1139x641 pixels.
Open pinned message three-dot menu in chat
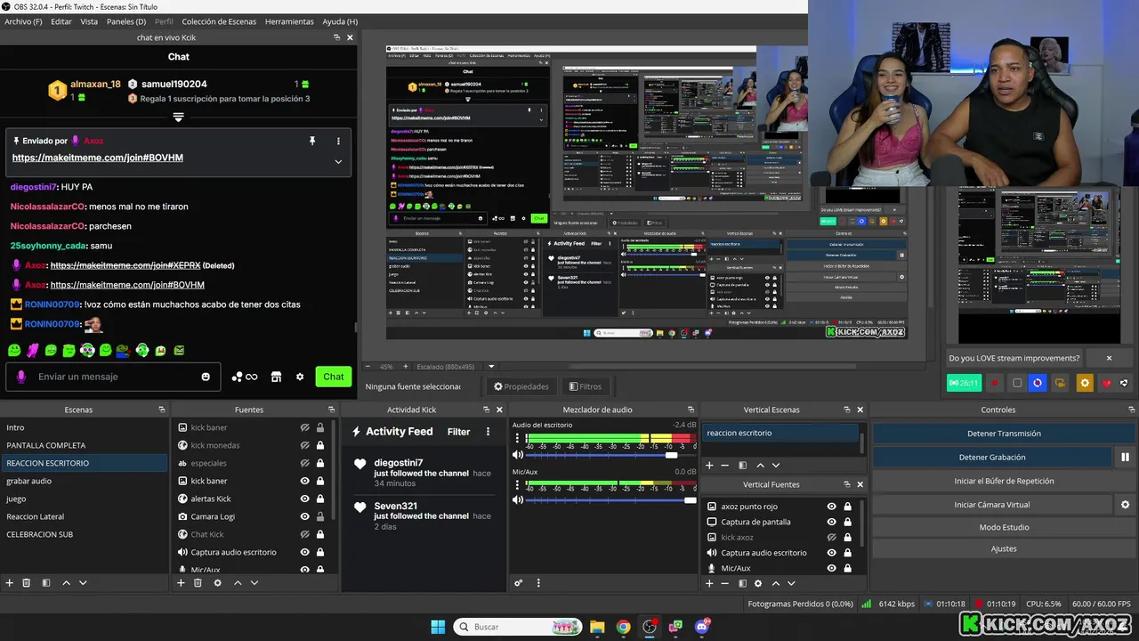(338, 141)
